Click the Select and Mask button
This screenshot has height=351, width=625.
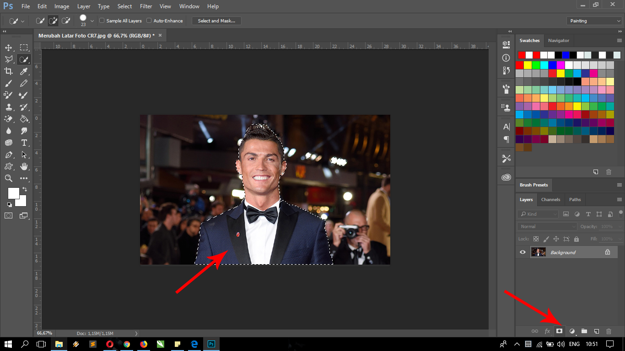coord(216,21)
